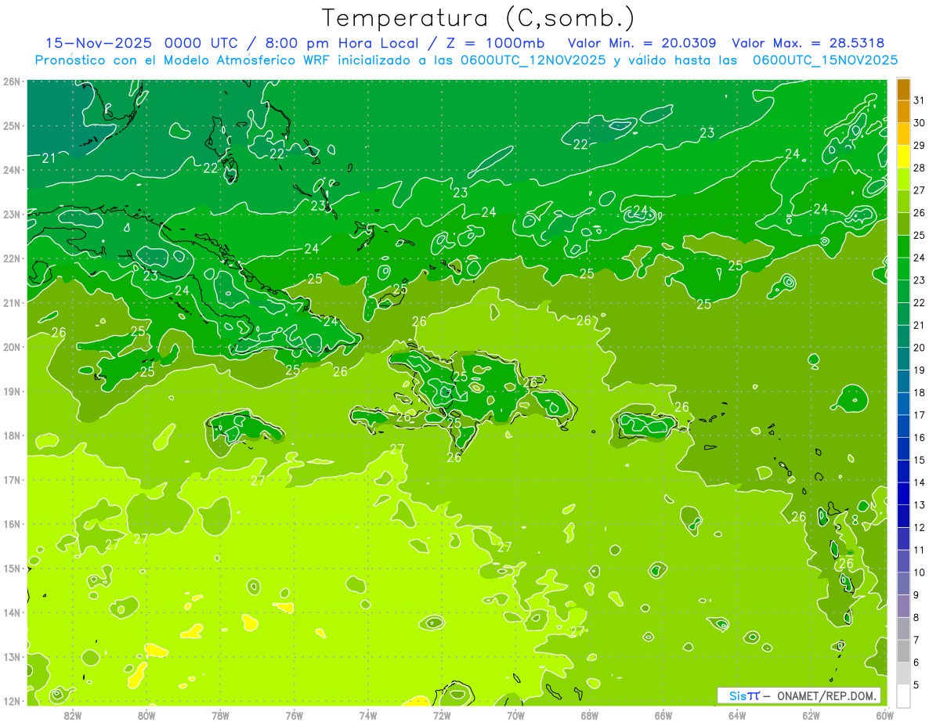This screenshot has width=940, height=726.
Task: Click the 19N latitude axis label
Action: [x=12, y=392]
